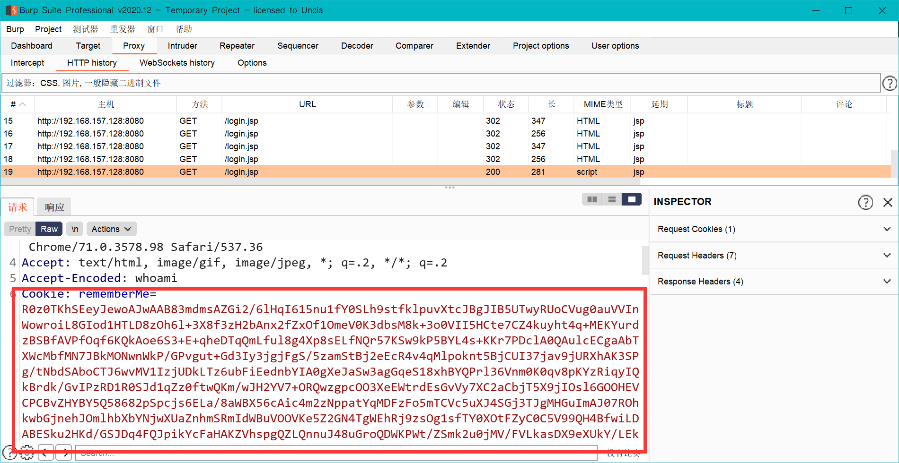This screenshot has width=899, height=463.
Task: Switch to combined tabbed view layout
Action: [632, 199]
